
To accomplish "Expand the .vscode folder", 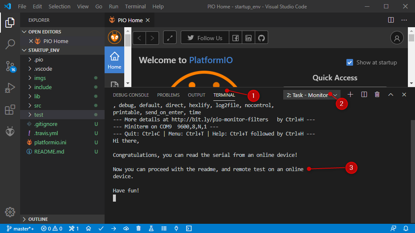I will tap(62, 69).
